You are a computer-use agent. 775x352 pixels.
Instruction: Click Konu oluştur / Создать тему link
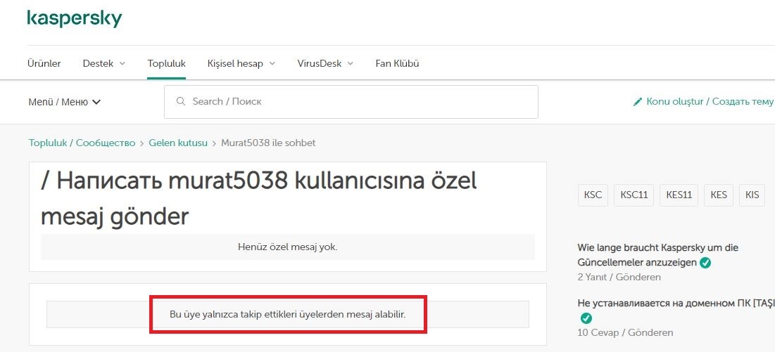(x=710, y=102)
